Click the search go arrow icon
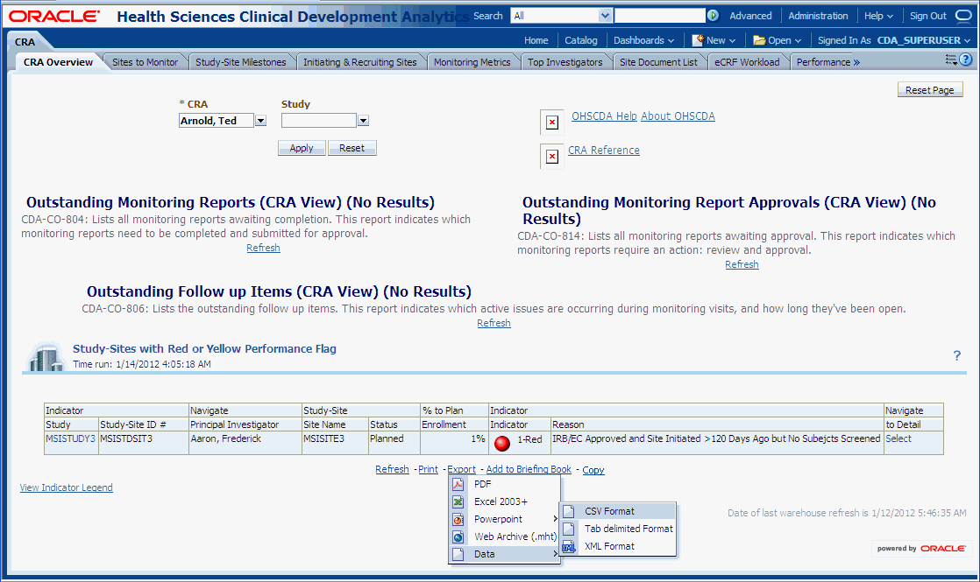 (713, 16)
